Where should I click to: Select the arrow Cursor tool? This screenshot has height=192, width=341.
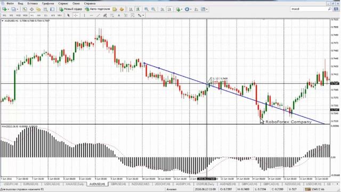coord(69,15)
